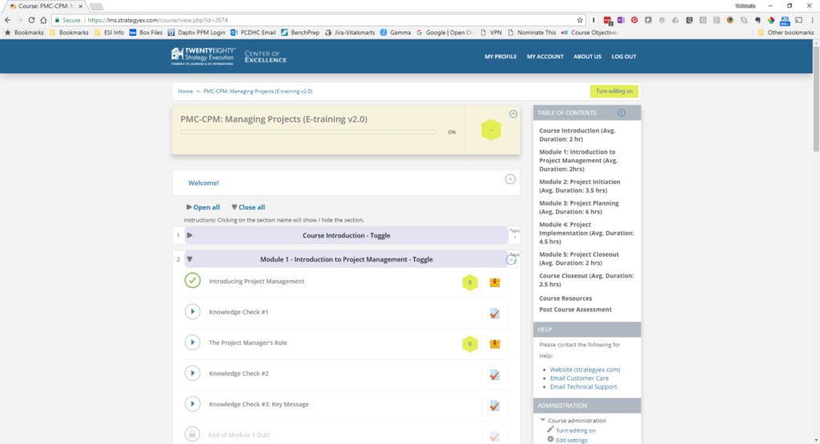Toggle quiz checkmark for Knowledge Check #2
The image size is (820, 444).
(494, 375)
